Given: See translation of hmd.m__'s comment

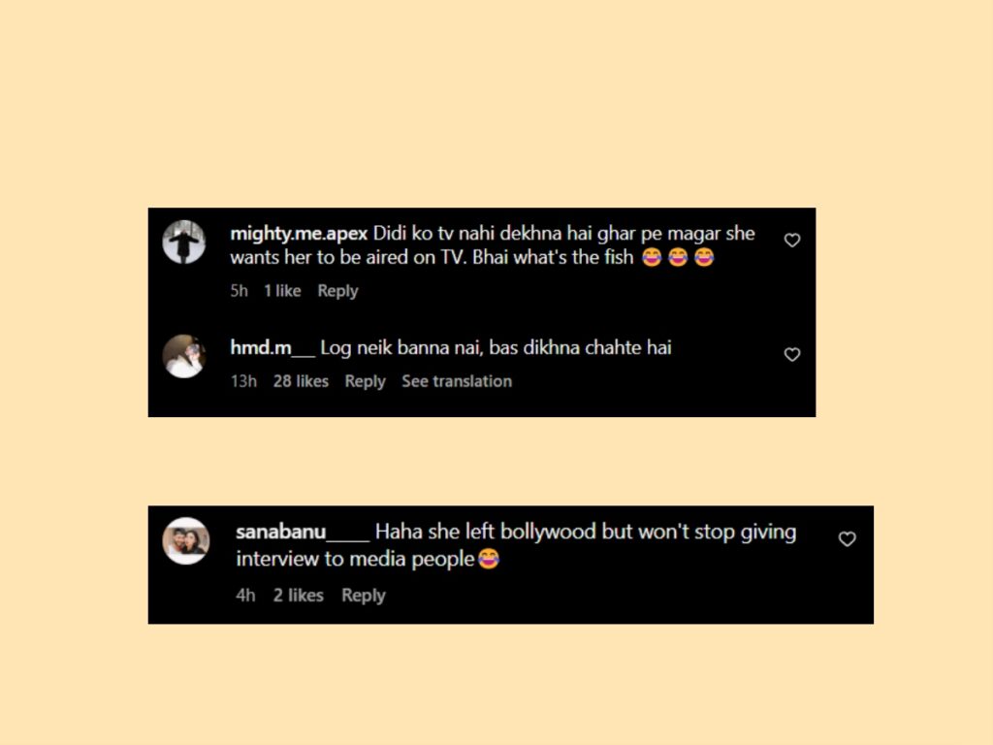Looking at the screenshot, I should coord(457,381).
